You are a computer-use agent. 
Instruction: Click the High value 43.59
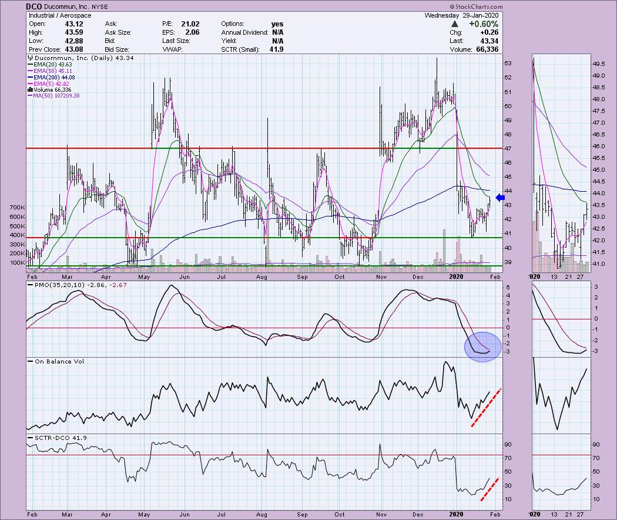pos(74,33)
